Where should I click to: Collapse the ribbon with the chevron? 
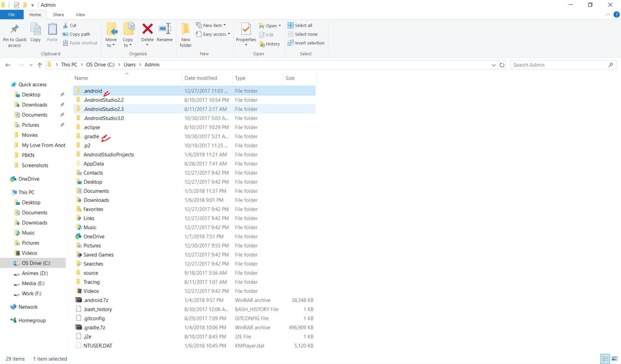click(608, 15)
